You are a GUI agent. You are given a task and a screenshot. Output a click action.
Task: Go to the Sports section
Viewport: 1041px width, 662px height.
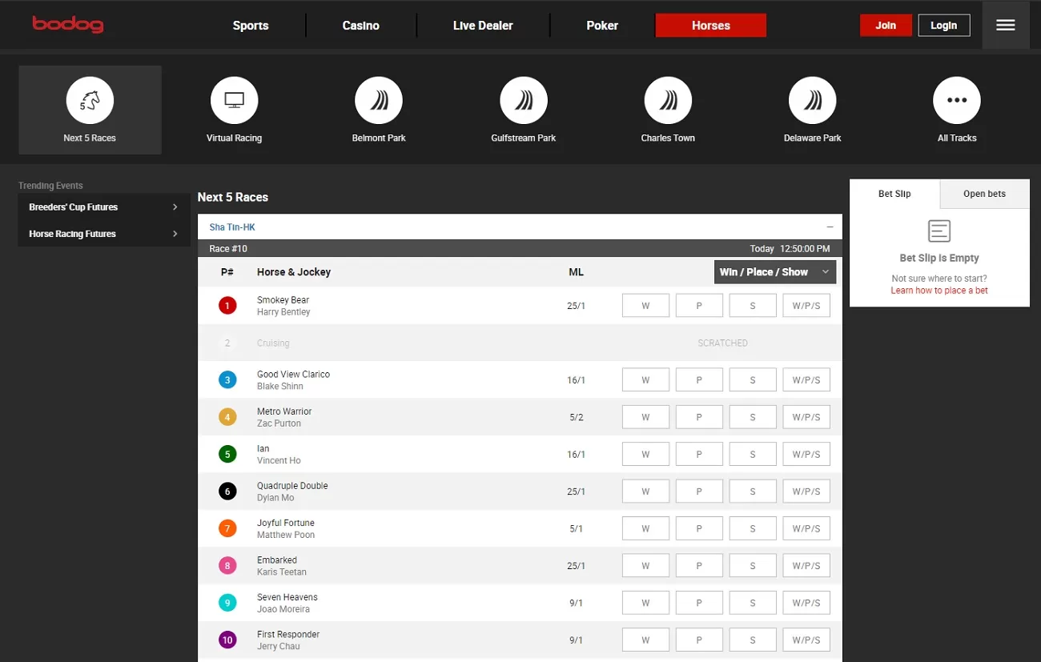[251, 26]
